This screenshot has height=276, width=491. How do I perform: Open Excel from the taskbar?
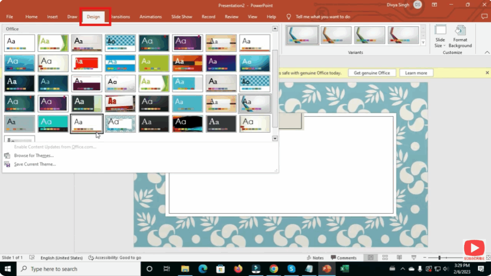[345, 268]
